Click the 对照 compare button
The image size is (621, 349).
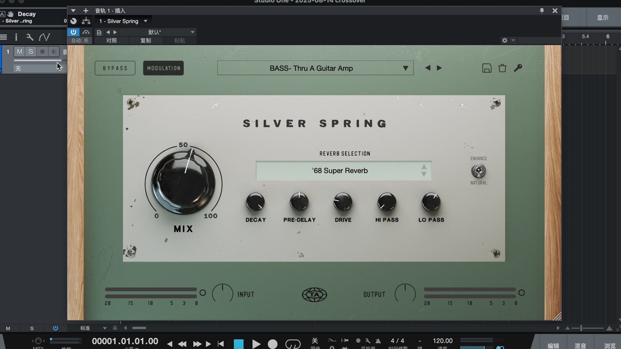tap(111, 40)
